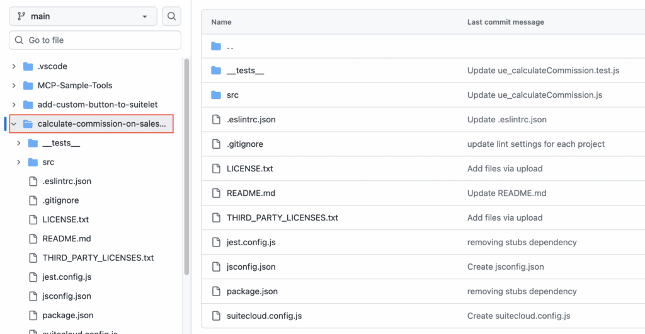Open README.md in sidebar tree

coord(67,239)
